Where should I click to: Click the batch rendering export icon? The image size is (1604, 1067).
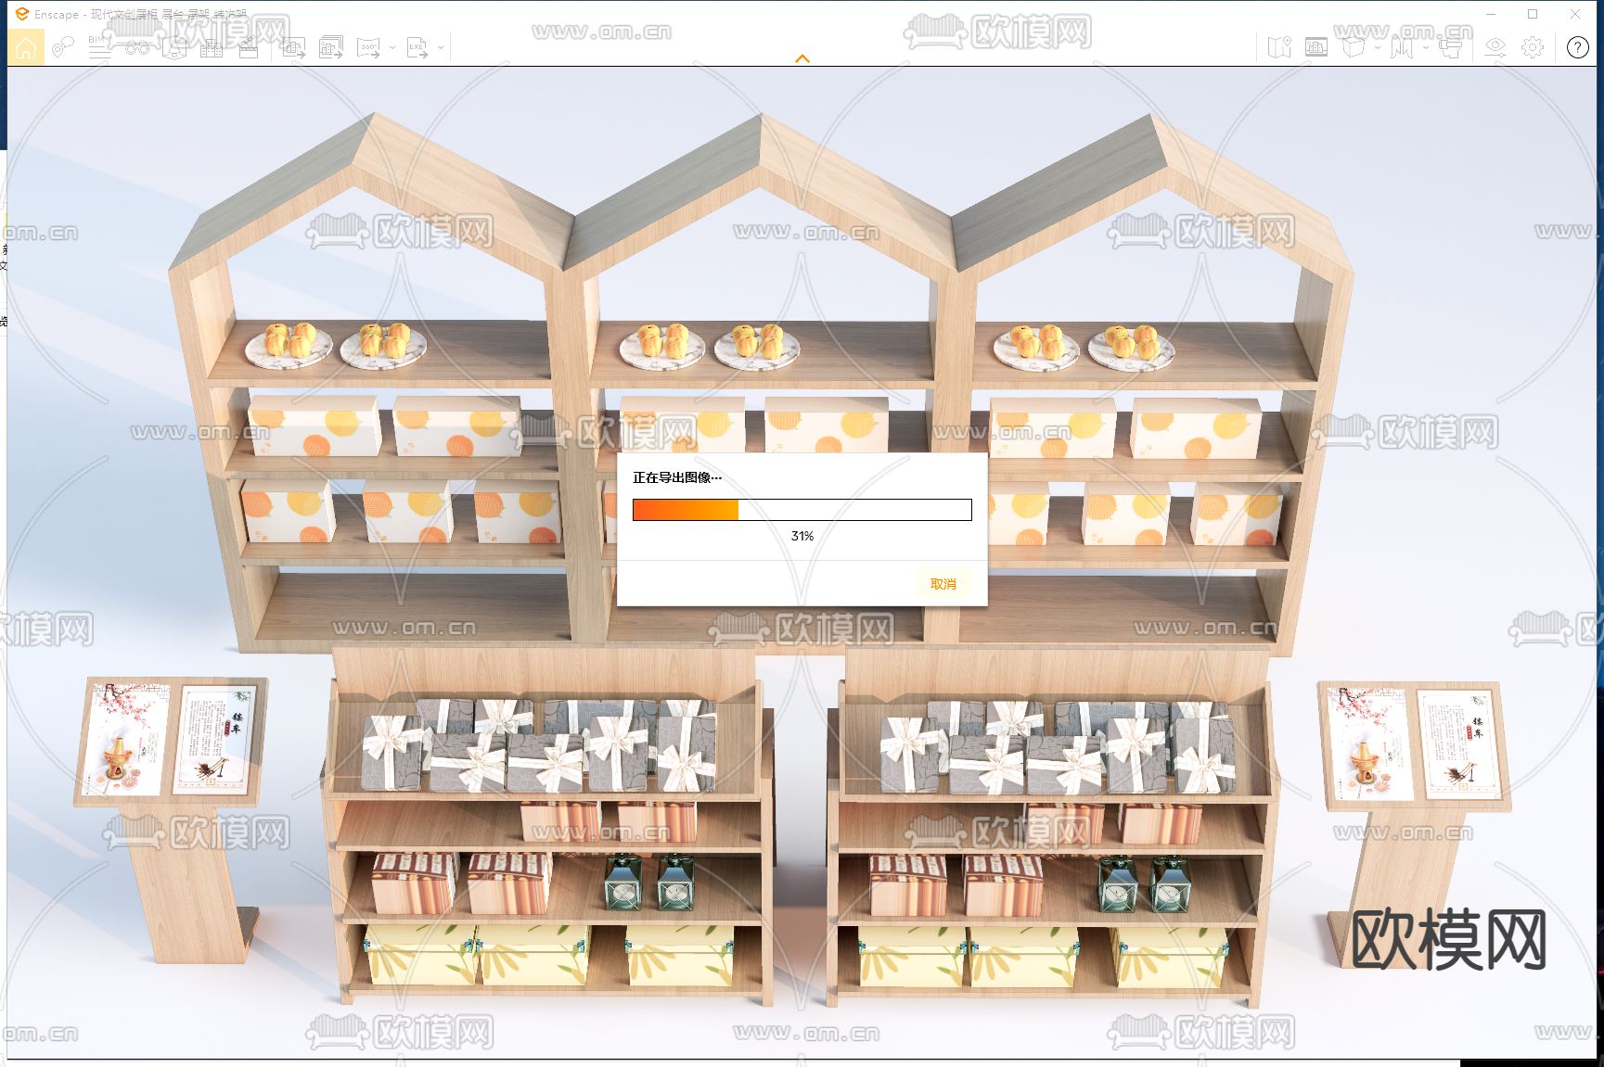click(331, 47)
